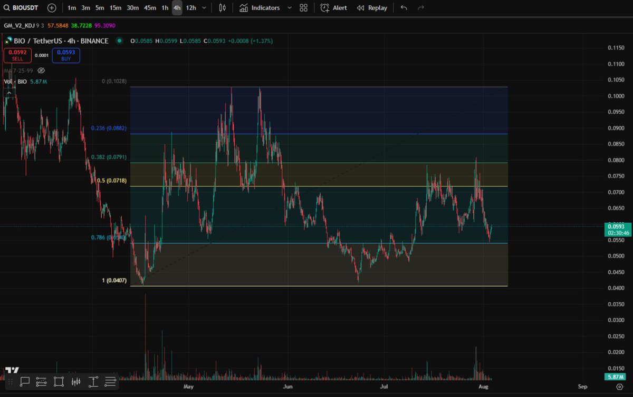This screenshot has width=633, height=397.
Task: Select the 3m timeframe
Action: (85, 8)
